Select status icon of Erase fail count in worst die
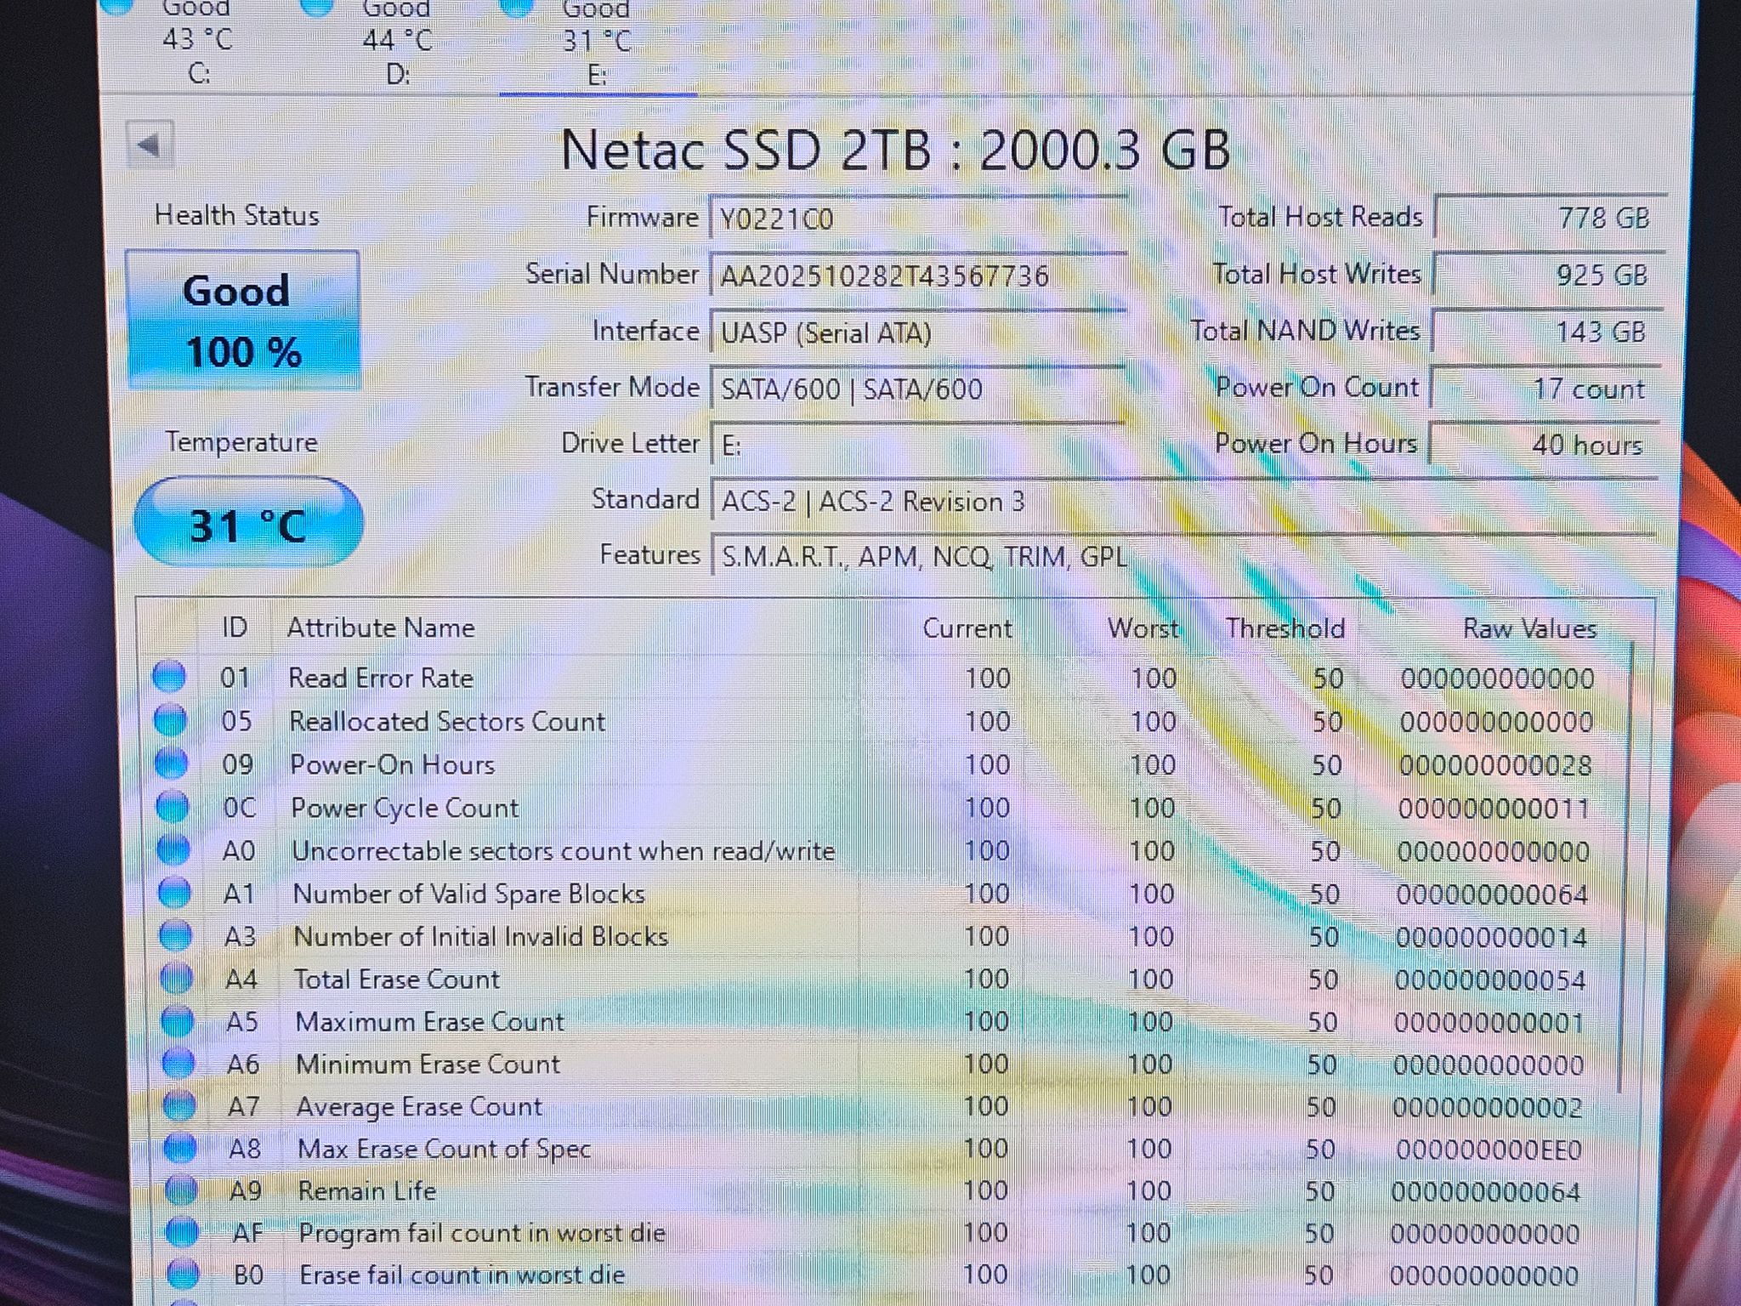1741x1306 pixels. pyautogui.click(x=183, y=1274)
